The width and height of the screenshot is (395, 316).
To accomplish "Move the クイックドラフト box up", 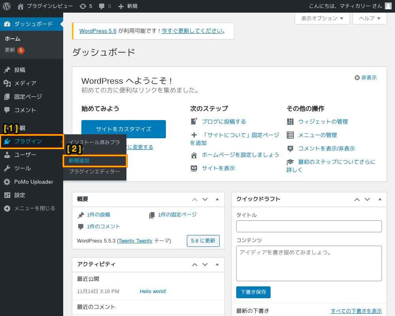I will [357, 199].
